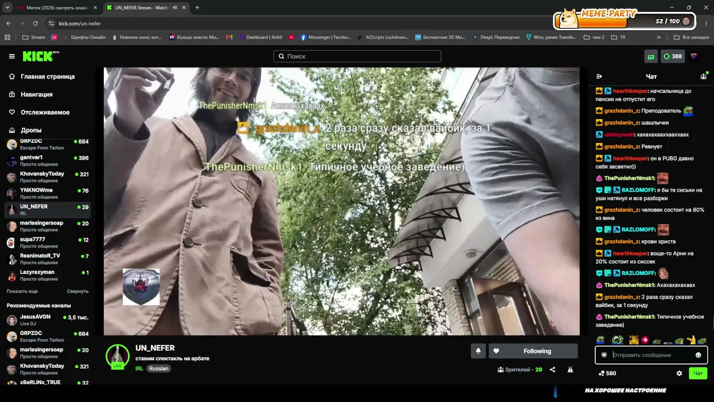Open Шрифты Онлайн bookmark

(84, 37)
